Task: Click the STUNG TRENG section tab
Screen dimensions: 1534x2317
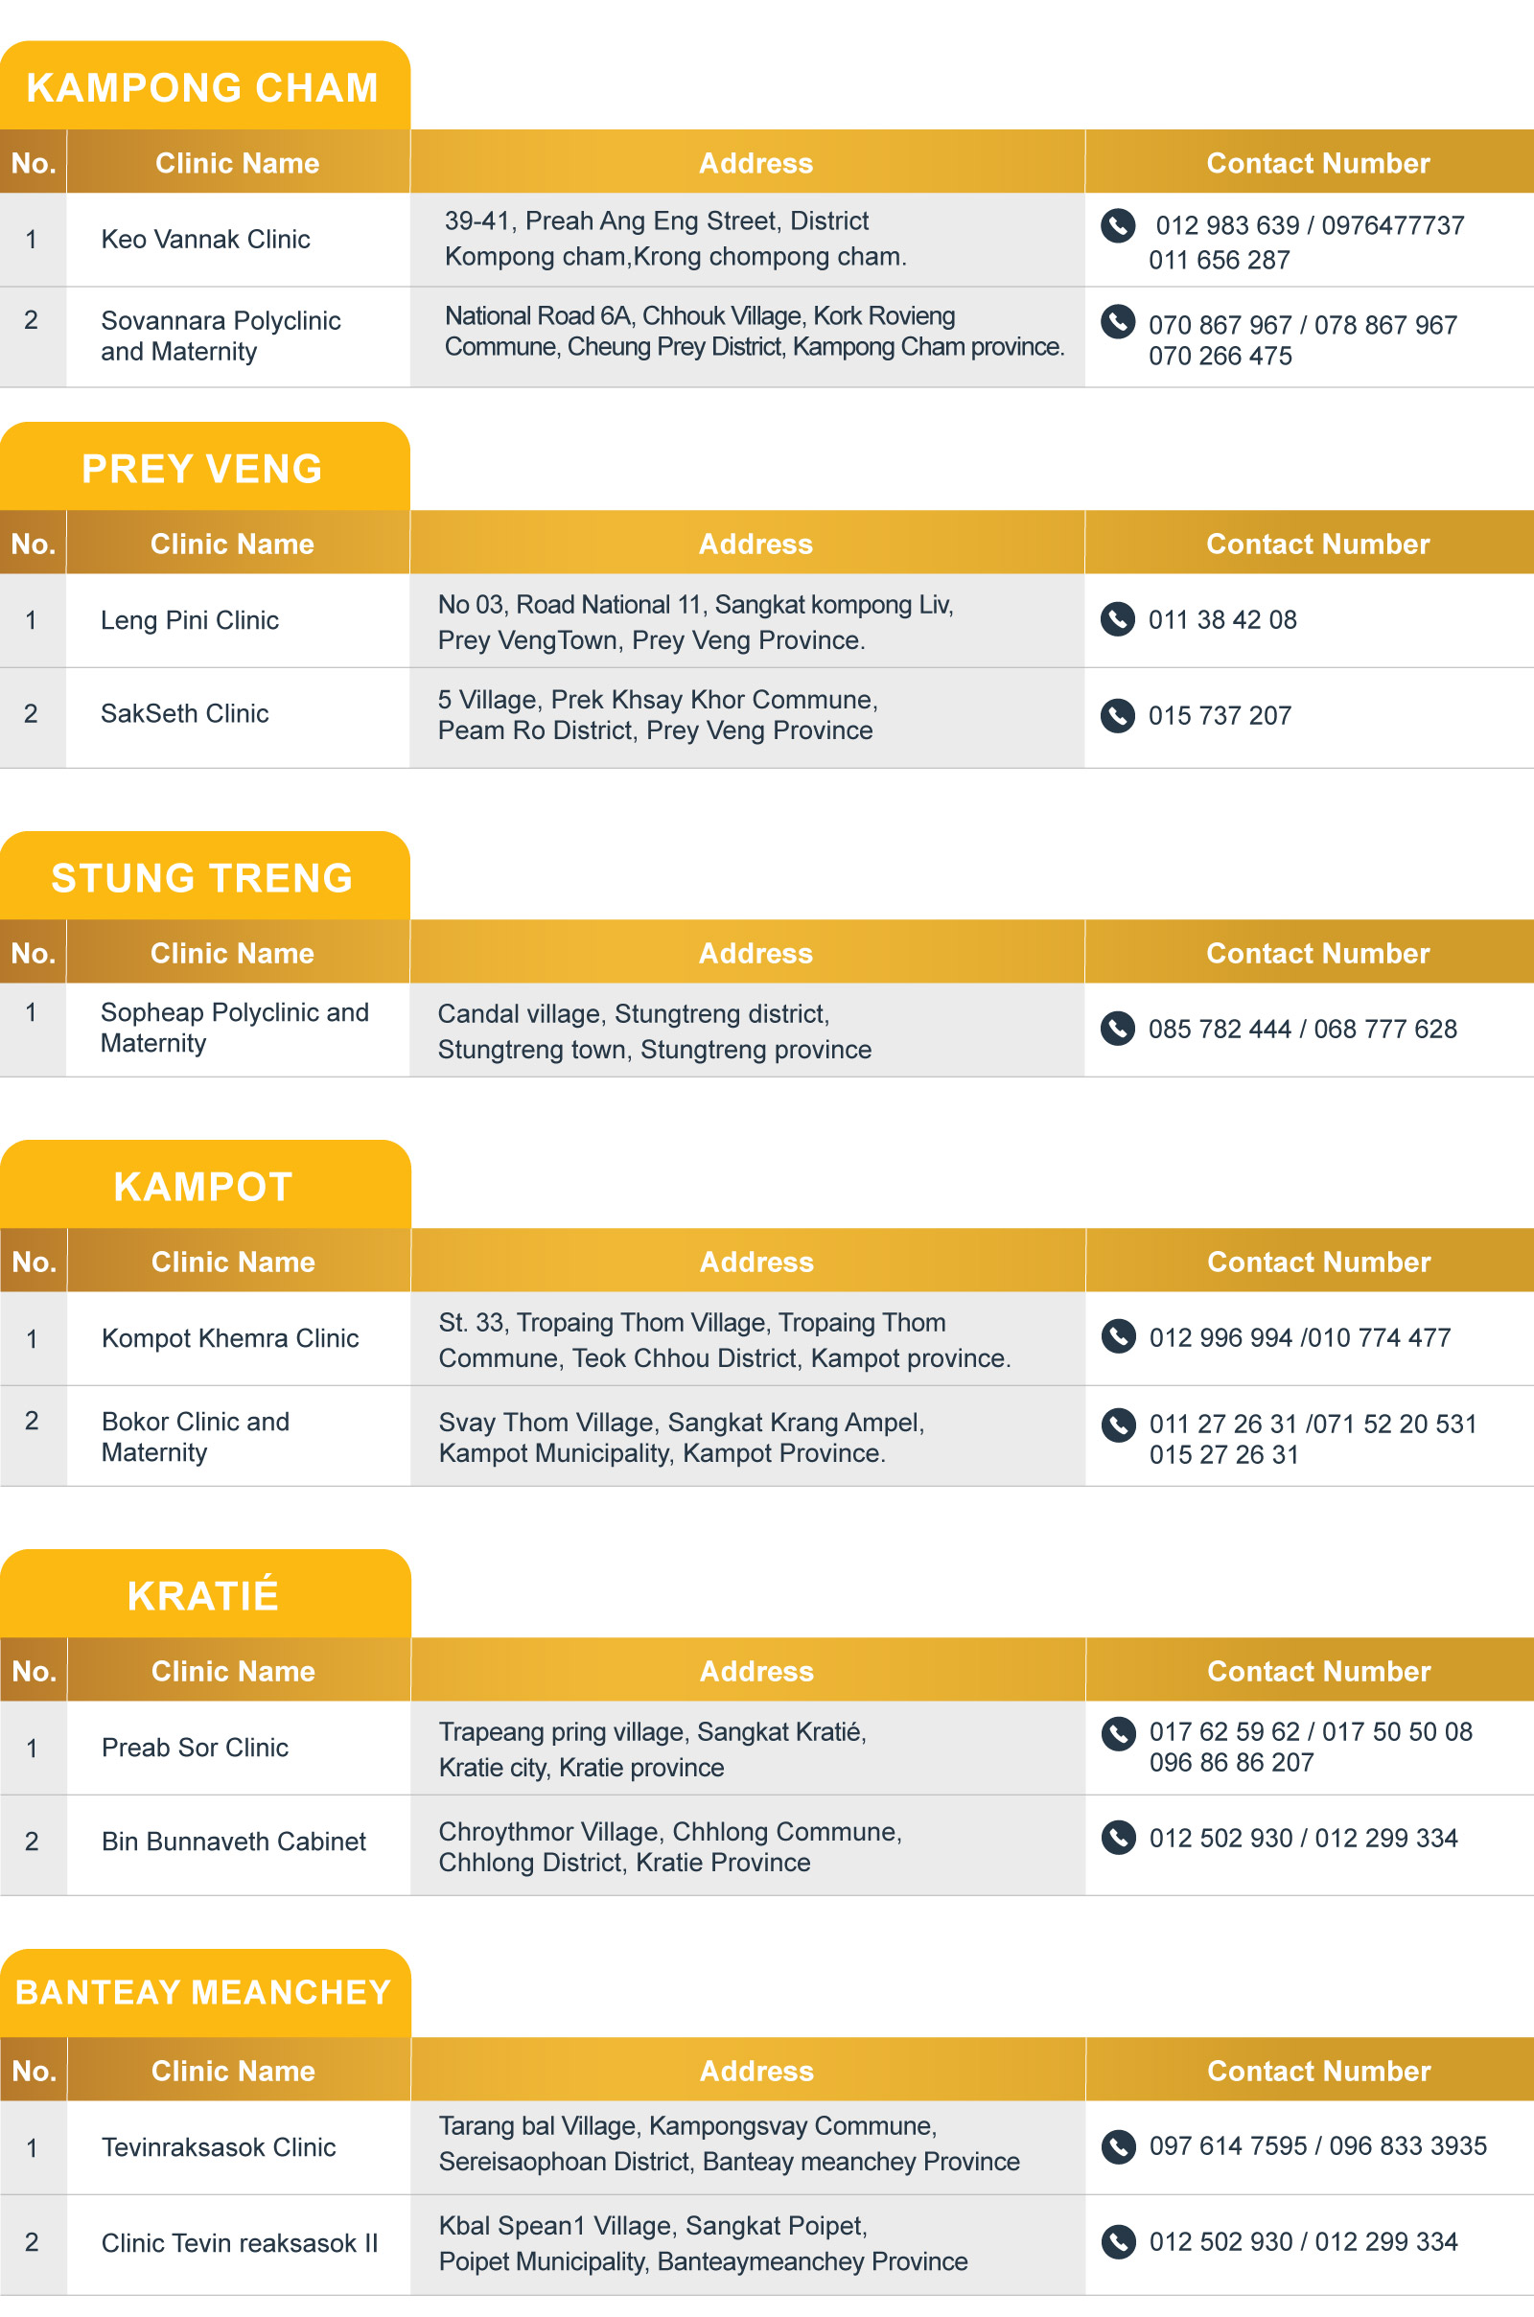Action: pyautogui.click(x=203, y=877)
